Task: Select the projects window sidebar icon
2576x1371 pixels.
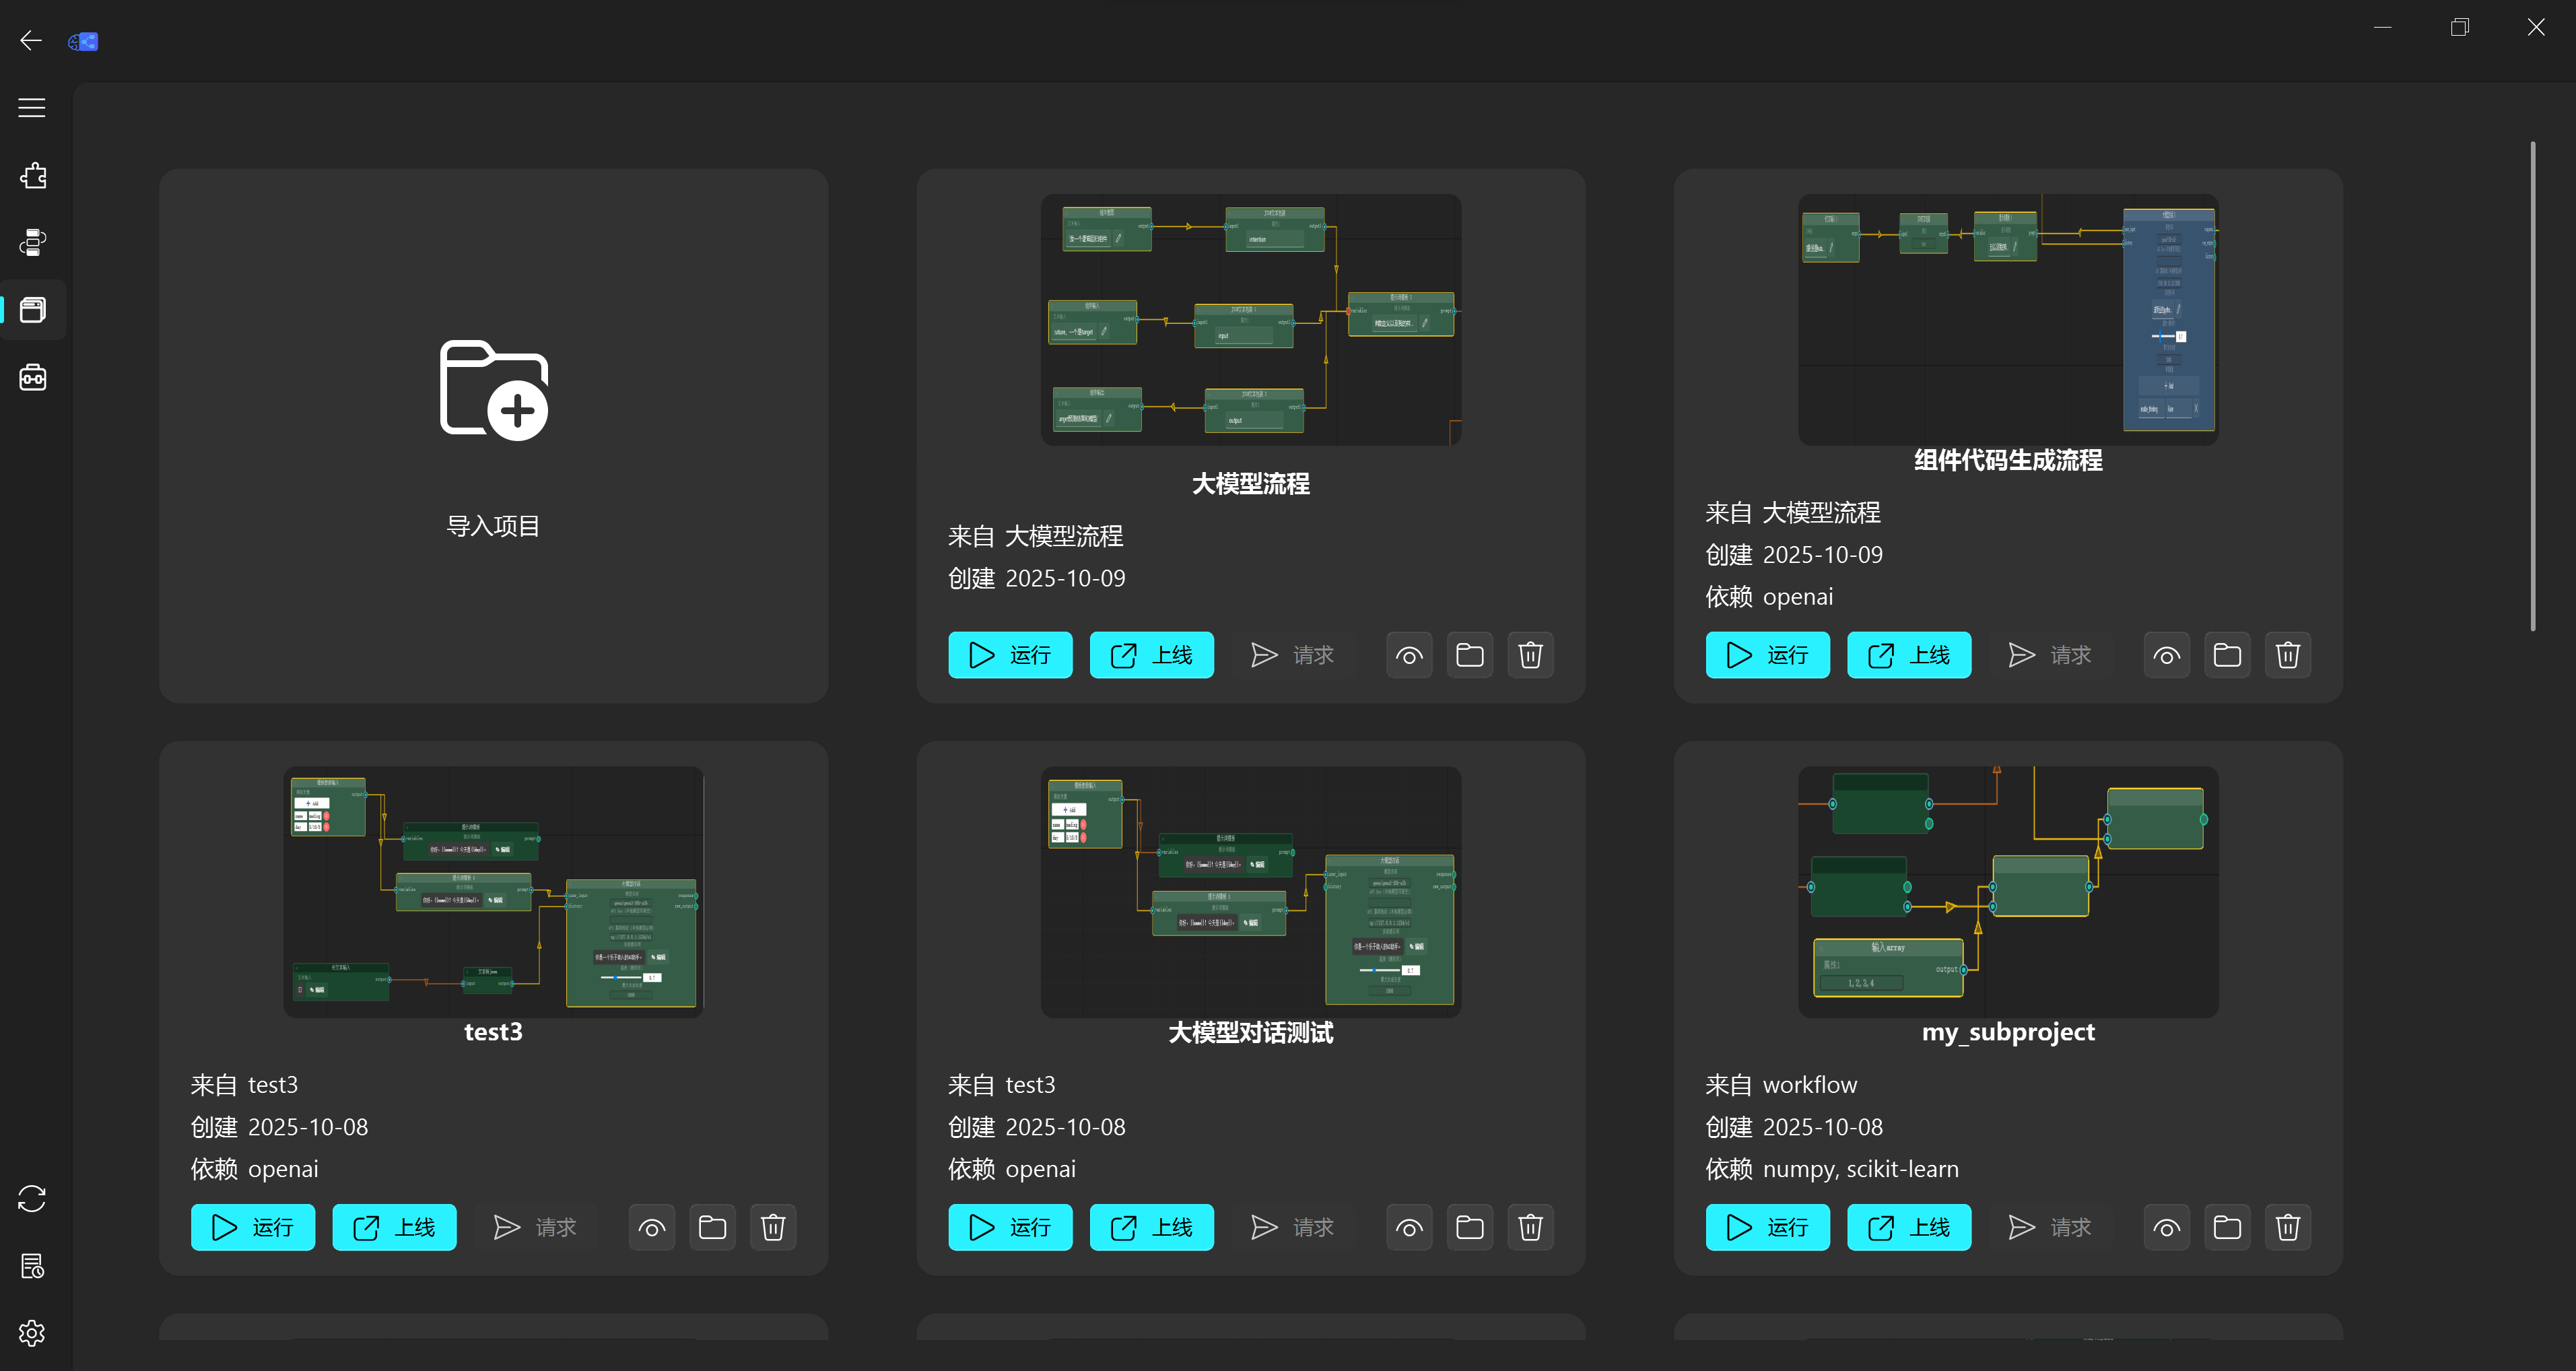Action: tap(33, 310)
